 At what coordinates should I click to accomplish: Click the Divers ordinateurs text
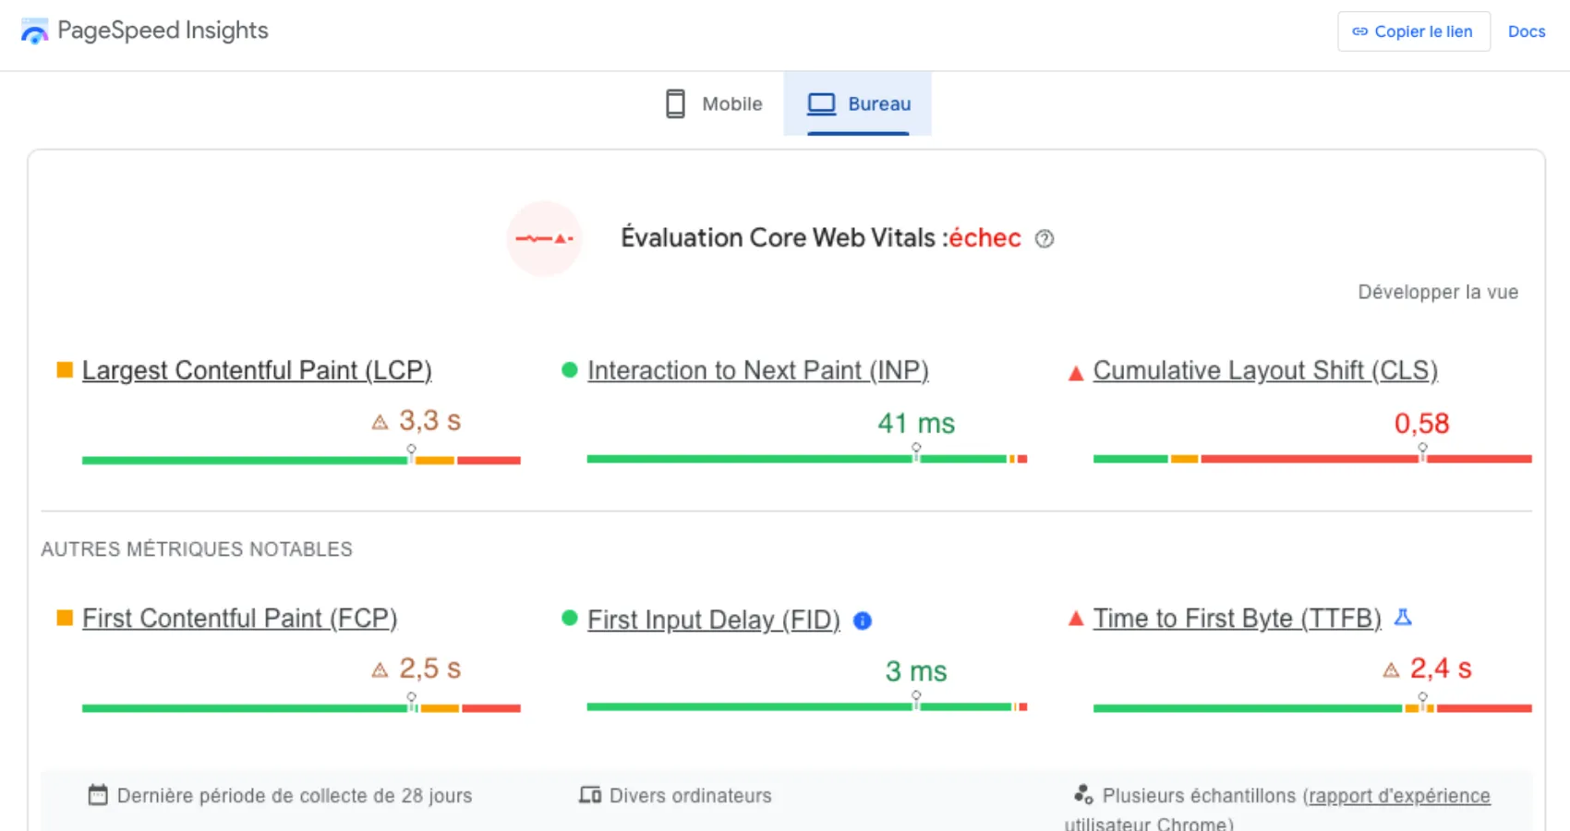691,796
